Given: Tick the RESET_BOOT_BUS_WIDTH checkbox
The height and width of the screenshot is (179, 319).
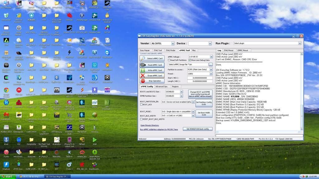Looking at the screenshot, I should pyautogui.click(x=141, y=119).
